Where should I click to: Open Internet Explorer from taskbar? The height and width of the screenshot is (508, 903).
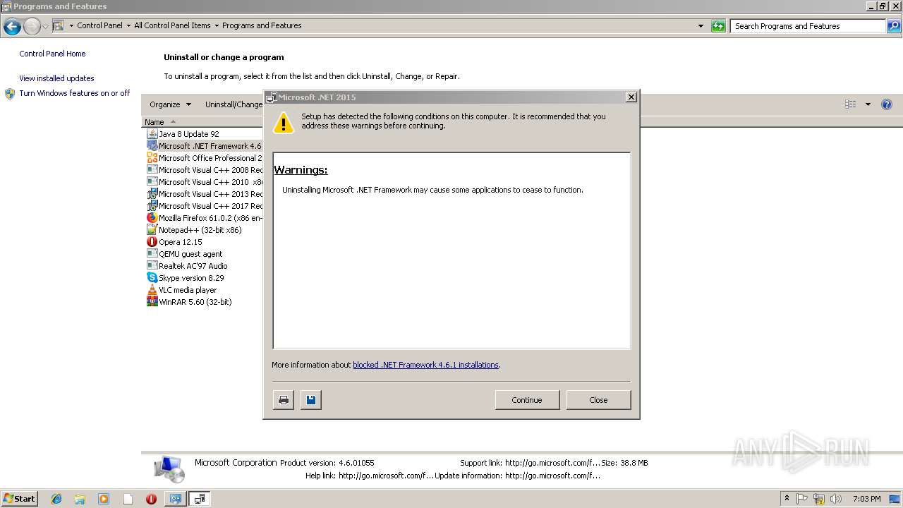pos(56,499)
